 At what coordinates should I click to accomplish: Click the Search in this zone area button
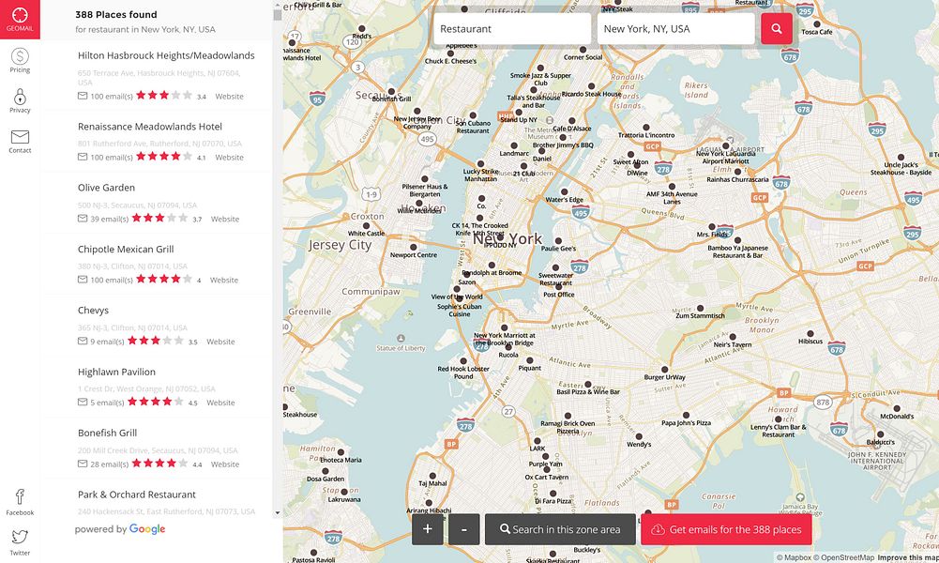(559, 528)
